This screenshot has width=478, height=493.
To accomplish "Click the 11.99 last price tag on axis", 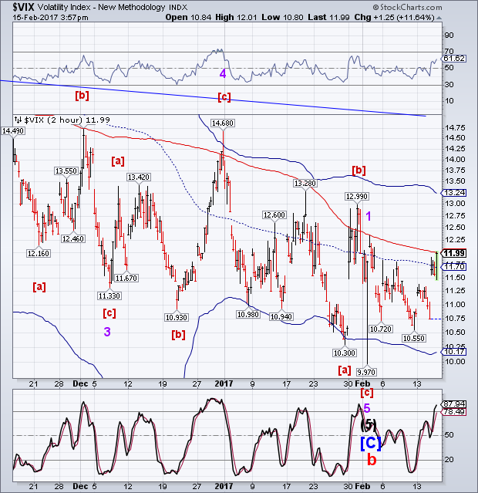I will tap(455, 253).
